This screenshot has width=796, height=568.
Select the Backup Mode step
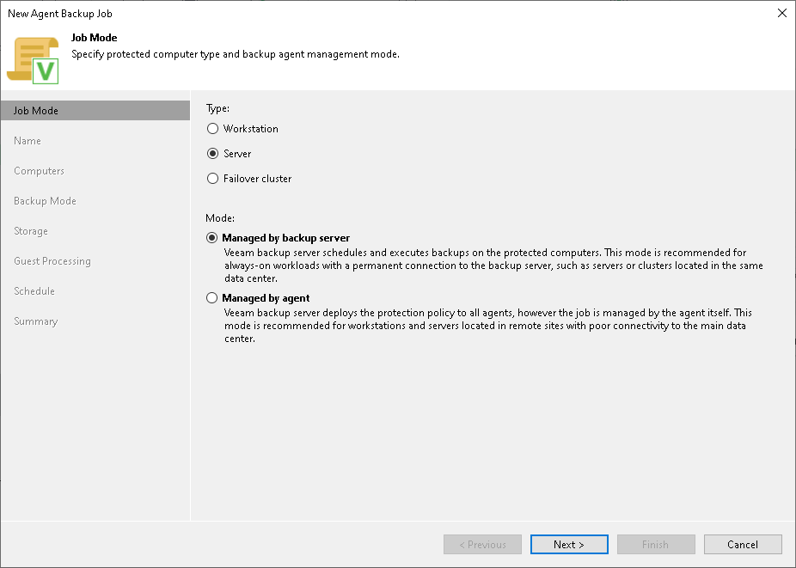tap(45, 200)
